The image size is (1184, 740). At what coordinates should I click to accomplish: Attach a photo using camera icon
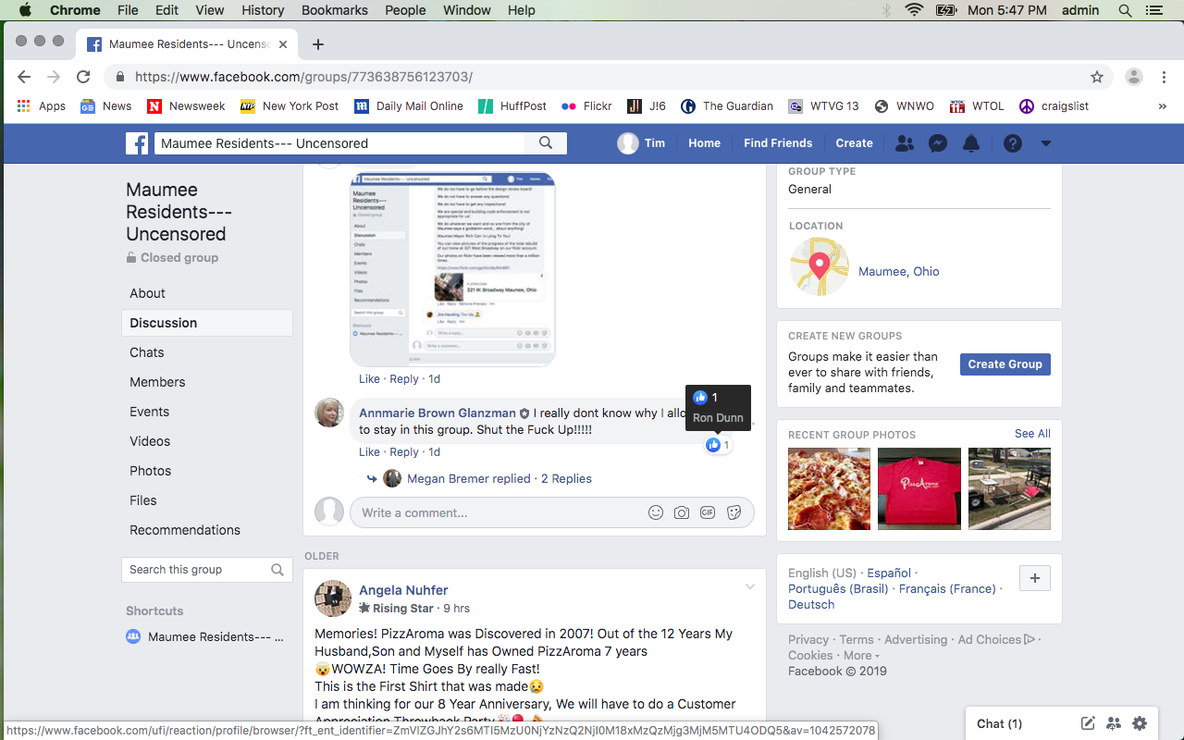coord(682,512)
